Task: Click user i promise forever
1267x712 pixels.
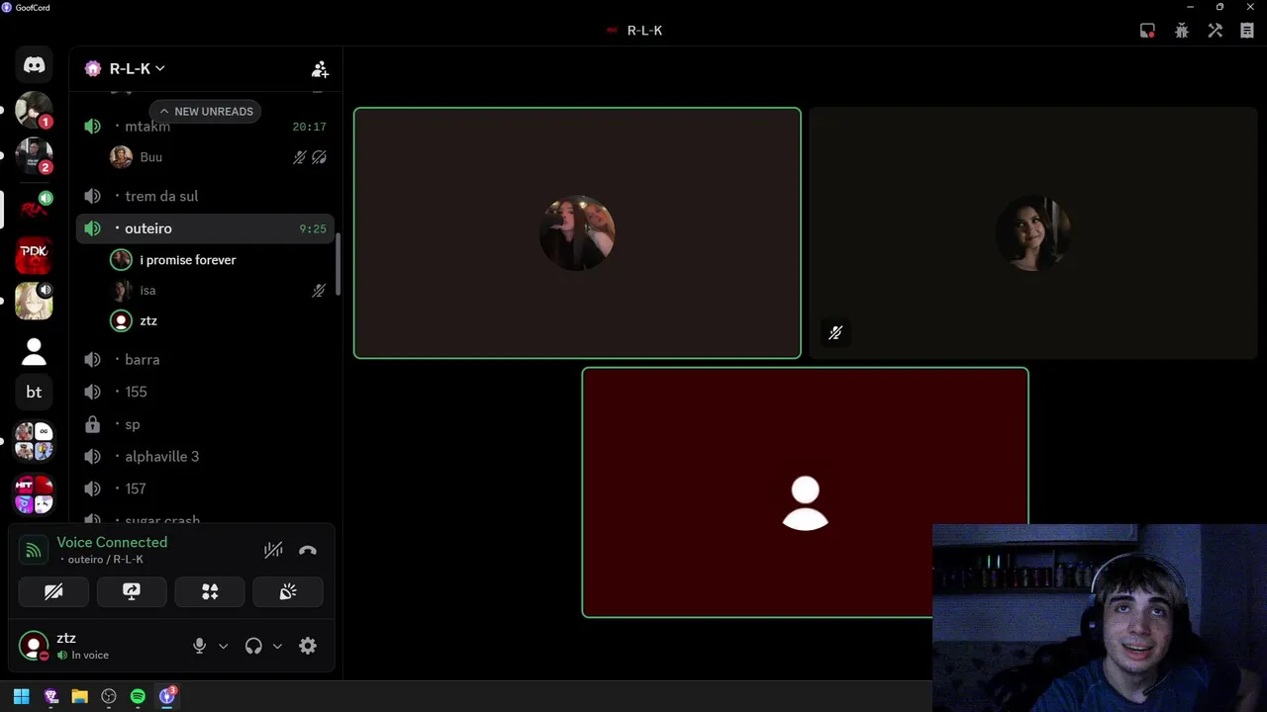Action: [x=218, y=260]
